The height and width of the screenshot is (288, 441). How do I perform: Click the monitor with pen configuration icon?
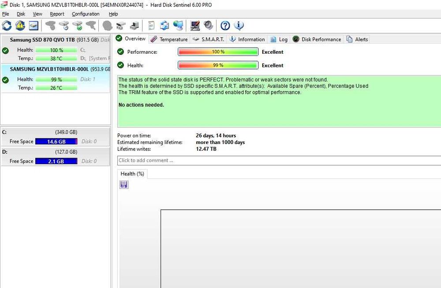tap(195, 26)
